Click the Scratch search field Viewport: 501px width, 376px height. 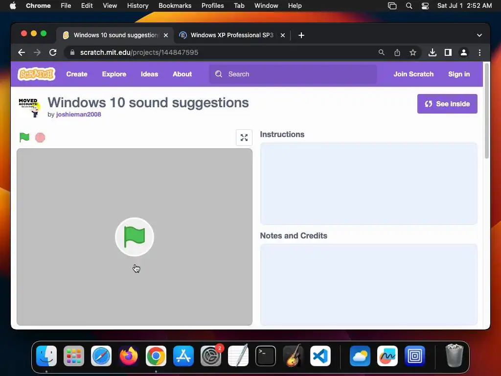click(293, 74)
